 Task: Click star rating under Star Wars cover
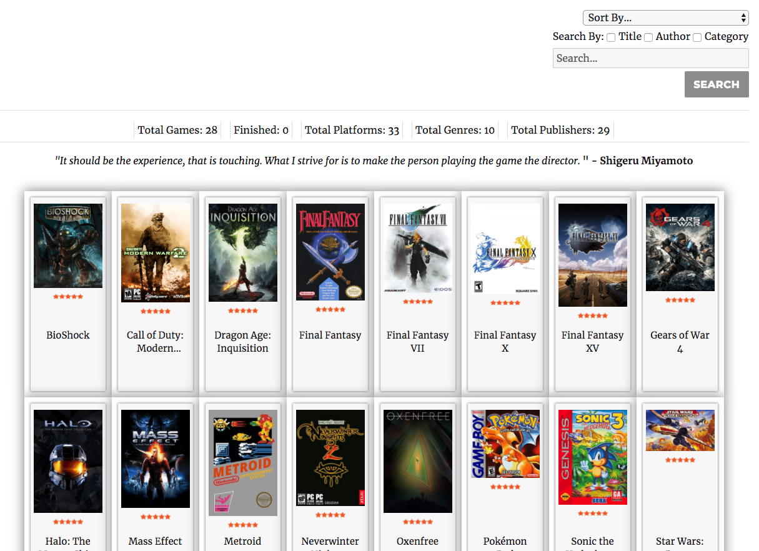pos(680,460)
